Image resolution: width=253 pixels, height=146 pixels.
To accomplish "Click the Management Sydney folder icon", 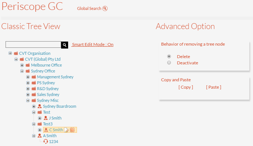I will 34,77.
